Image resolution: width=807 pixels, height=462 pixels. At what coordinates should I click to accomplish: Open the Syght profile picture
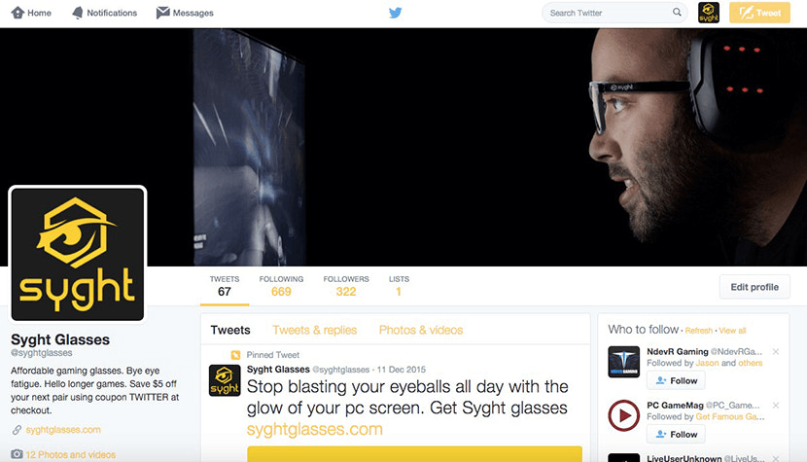(78, 254)
